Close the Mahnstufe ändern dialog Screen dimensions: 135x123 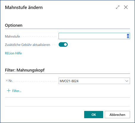click(126, 7)
